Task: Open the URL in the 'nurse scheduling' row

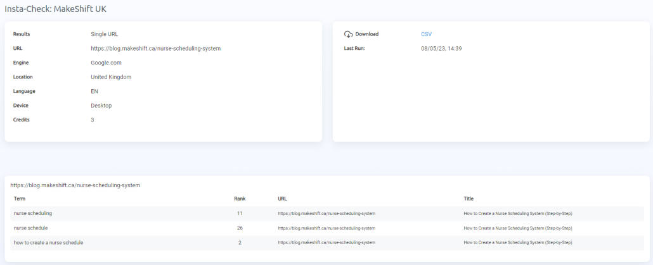Action: click(326, 214)
